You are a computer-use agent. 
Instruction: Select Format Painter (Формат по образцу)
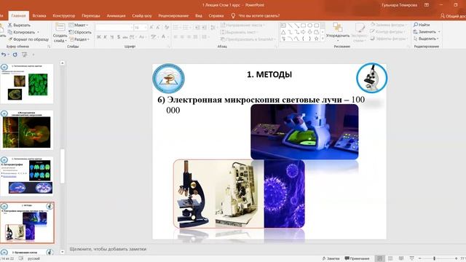click(28, 39)
